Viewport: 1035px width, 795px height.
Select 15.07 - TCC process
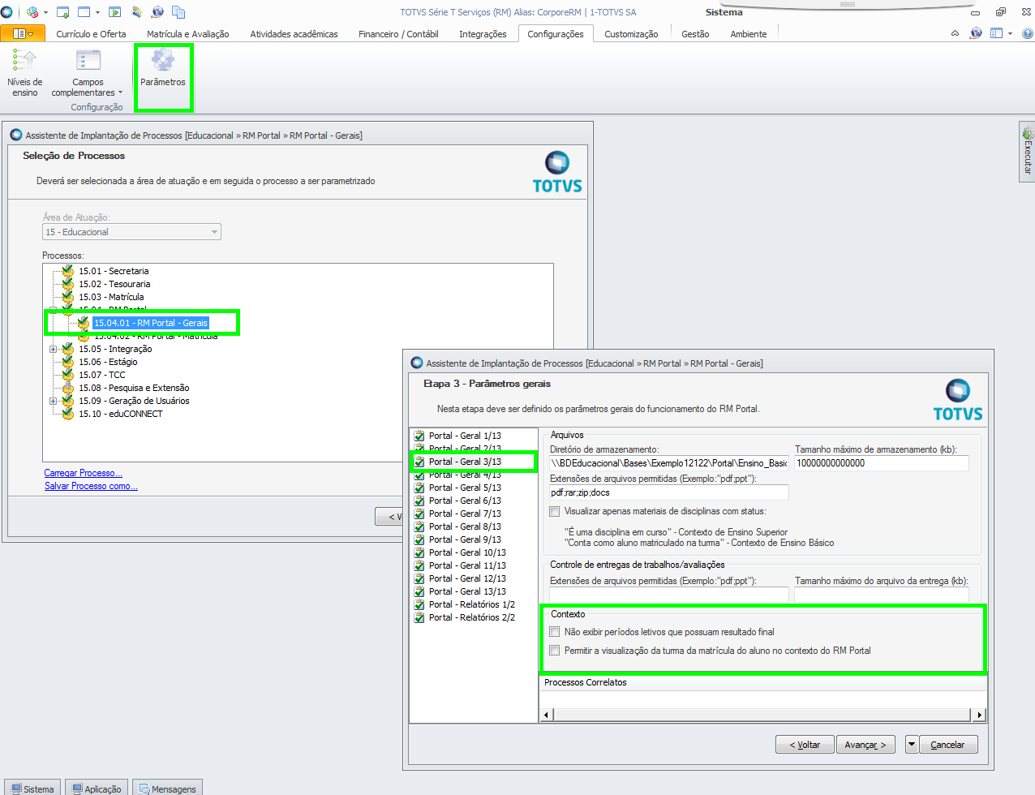pos(102,375)
